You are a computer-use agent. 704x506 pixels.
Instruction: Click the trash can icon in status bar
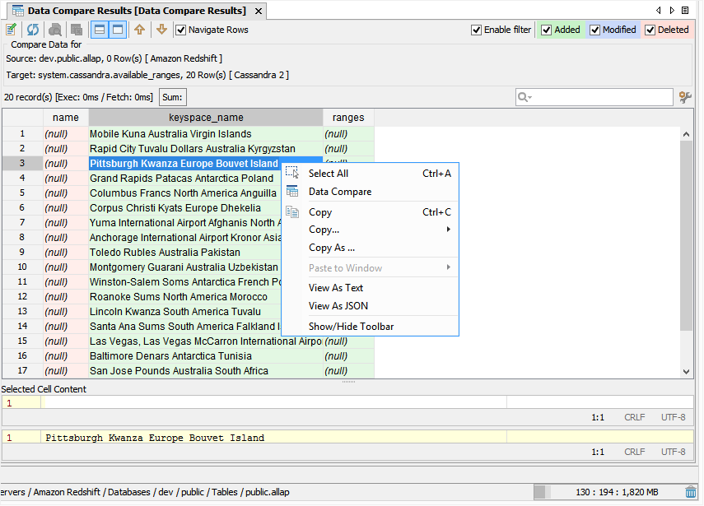[691, 492]
